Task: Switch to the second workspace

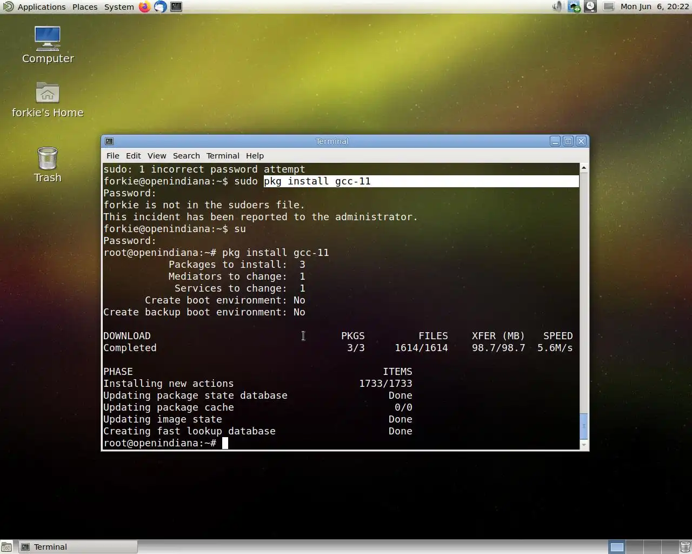Action: point(635,547)
